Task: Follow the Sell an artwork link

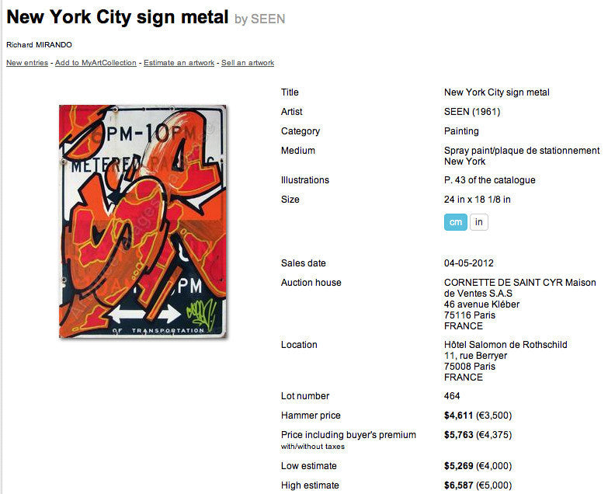Action: (x=248, y=63)
